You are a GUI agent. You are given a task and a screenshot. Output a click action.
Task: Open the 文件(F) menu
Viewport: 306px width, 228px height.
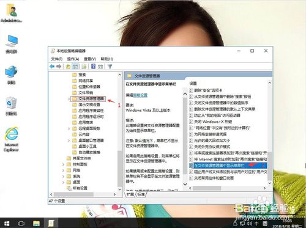(x=56, y=59)
